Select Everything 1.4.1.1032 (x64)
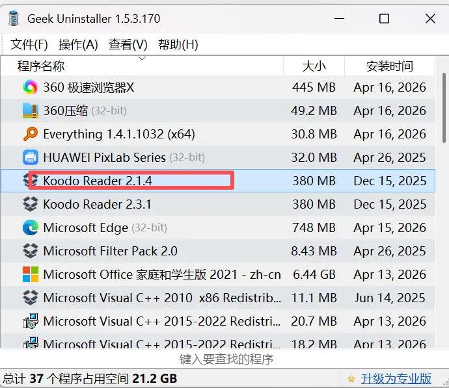The height and width of the screenshot is (388, 449). pyautogui.click(x=218, y=134)
